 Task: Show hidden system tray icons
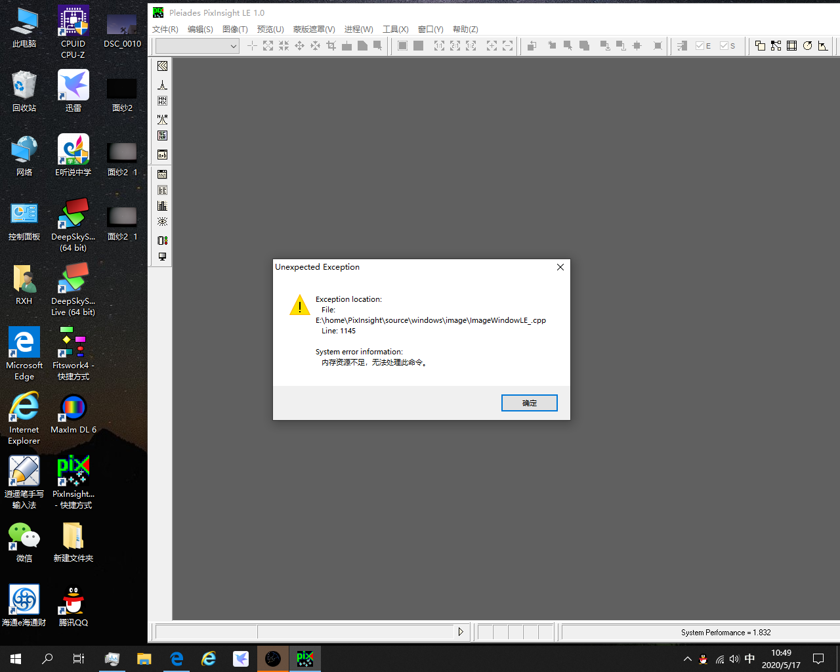pyautogui.click(x=687, y=659)
